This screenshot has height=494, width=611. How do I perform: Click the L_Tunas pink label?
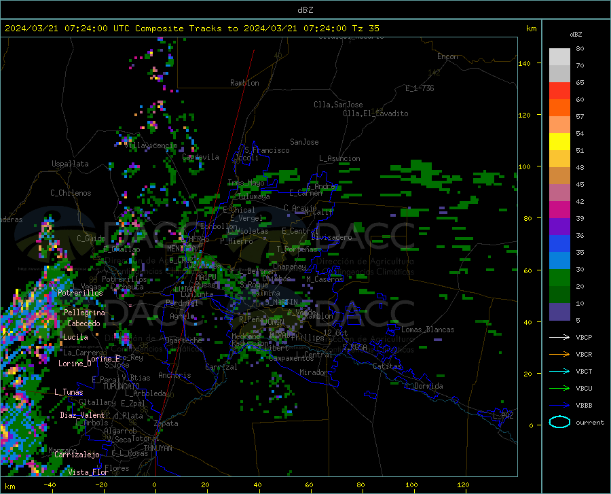69,392
